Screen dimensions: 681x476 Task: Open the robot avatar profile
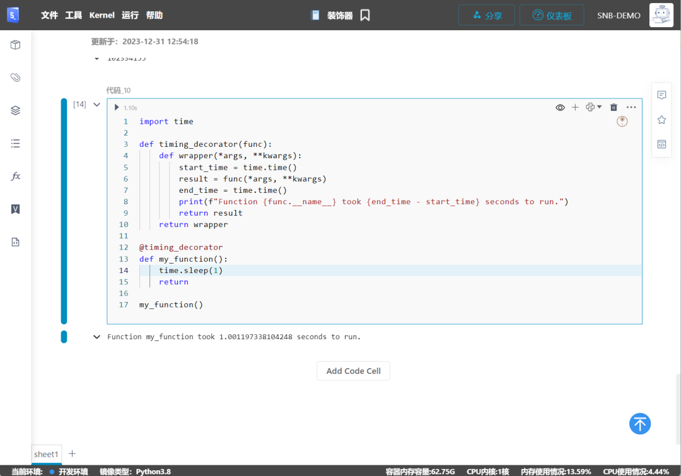[x=661, y=15]
